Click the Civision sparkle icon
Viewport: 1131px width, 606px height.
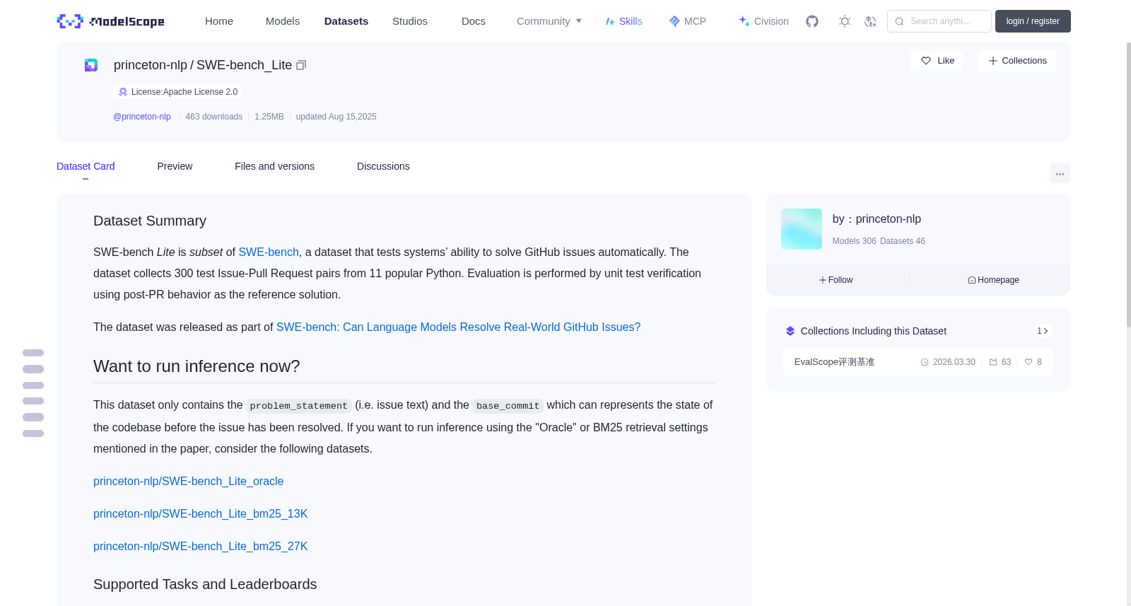[744, 21]
